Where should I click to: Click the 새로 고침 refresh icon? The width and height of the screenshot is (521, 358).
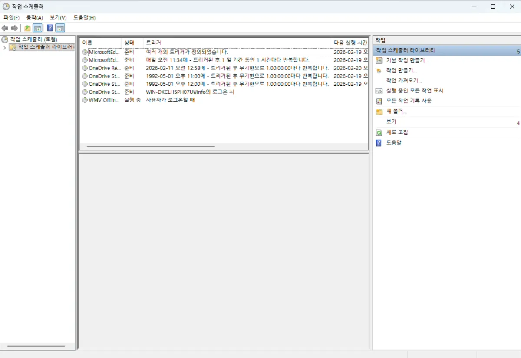tap(379, 132)
